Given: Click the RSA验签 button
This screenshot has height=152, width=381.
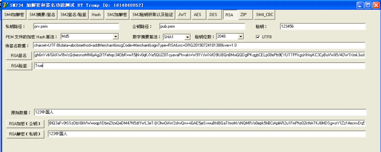Looking at the screenshot, I should [19, 66].
